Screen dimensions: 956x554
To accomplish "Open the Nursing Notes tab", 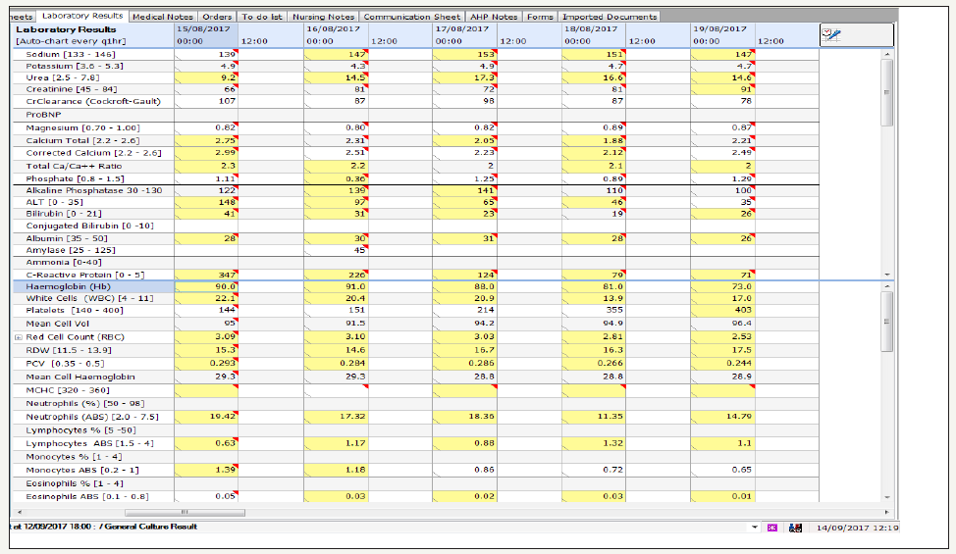I will point(322,17).
